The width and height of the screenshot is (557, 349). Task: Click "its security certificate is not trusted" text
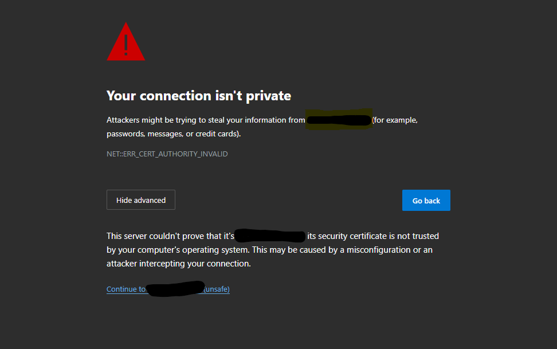pyautogui.click(x=373, y=236)
